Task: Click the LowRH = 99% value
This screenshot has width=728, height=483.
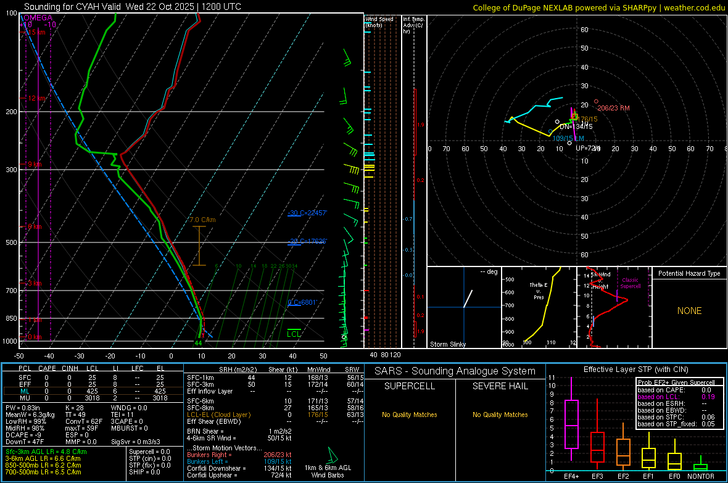Action: pyautogui.click(x=26, y=422)
